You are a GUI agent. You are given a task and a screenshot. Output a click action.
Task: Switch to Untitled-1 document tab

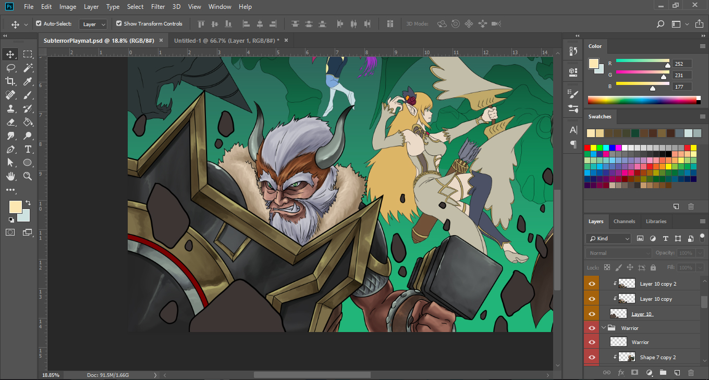[226, 40]
